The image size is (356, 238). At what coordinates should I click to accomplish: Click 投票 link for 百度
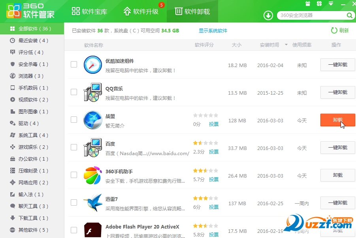click(214, 152)
